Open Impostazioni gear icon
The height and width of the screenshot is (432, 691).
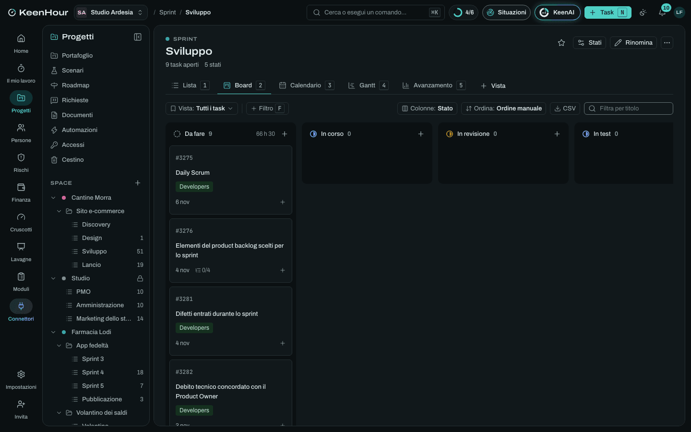(x=21, y=374)
